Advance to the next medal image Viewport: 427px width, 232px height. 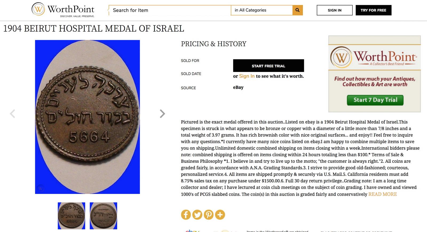click(x=162, y=114)
